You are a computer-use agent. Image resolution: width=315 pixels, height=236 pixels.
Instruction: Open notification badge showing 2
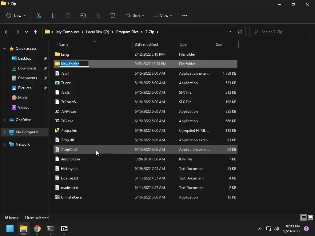click(306, 229)
